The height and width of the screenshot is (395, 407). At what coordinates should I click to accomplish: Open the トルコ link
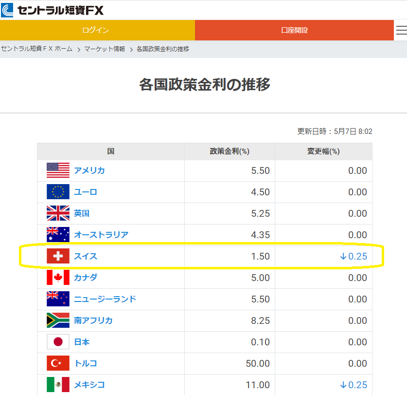point(86,363)
